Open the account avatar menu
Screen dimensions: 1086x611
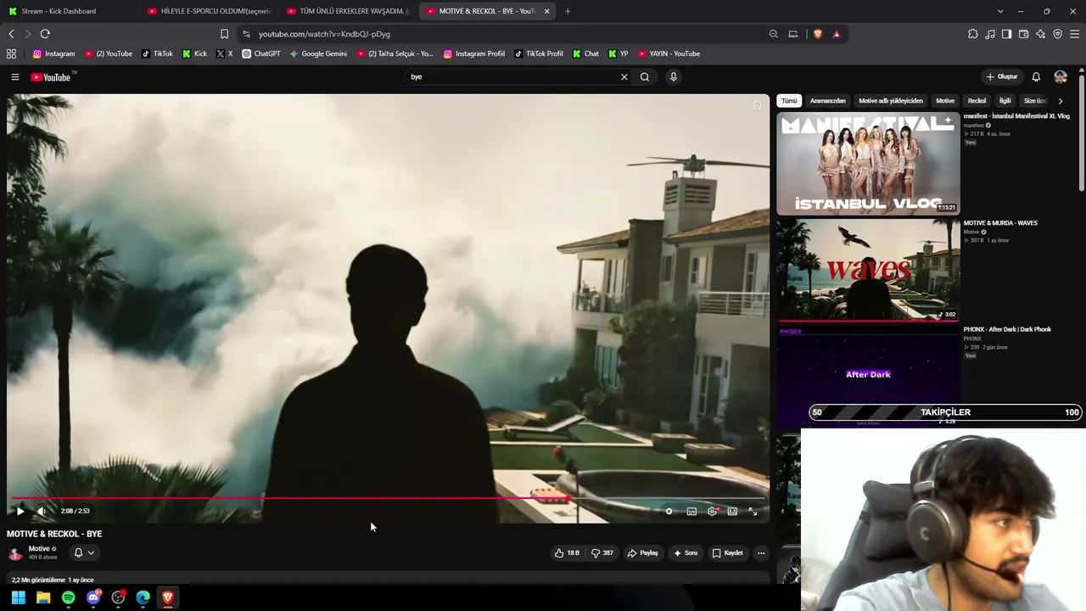[1061, 77]
